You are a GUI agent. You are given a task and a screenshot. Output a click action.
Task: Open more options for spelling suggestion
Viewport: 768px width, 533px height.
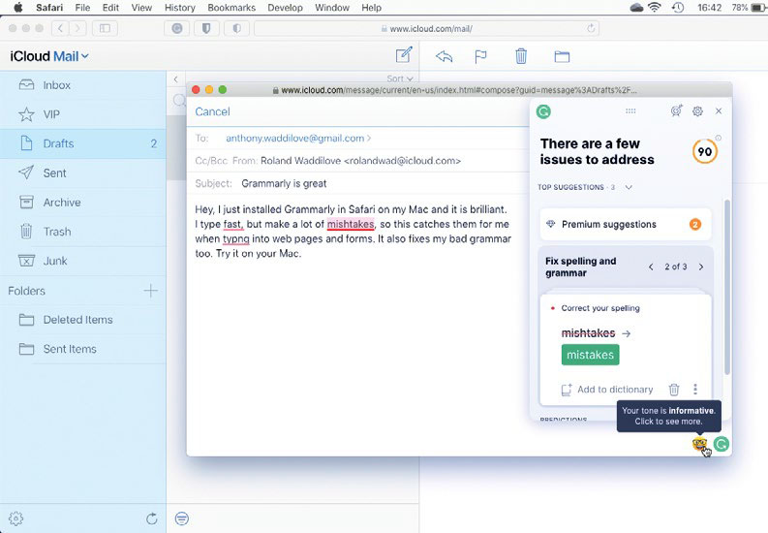[x=695, y=389]
